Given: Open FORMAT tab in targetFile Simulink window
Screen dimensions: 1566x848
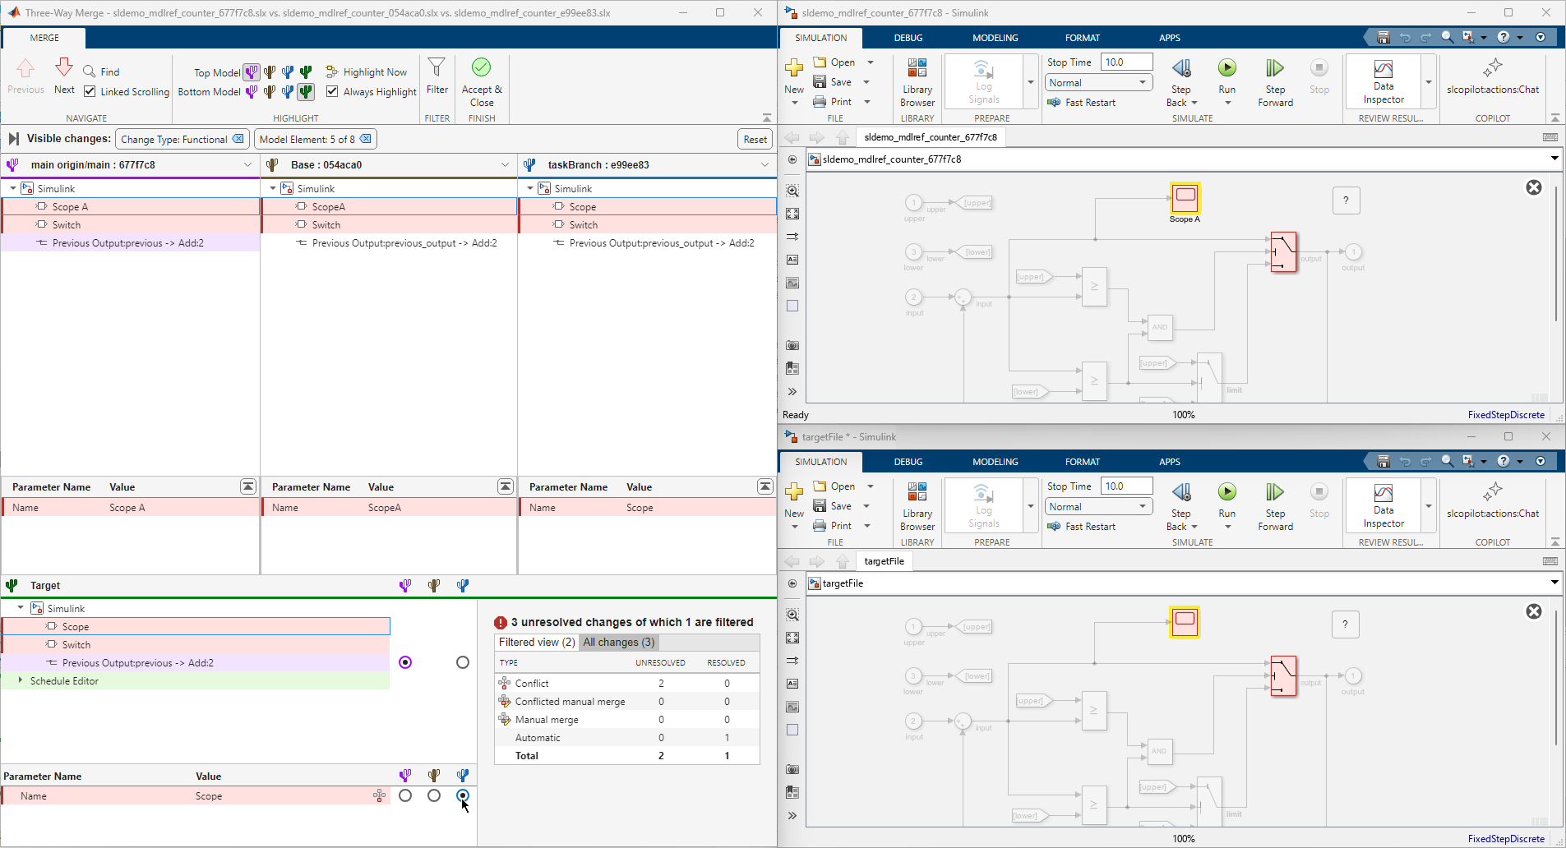Looking at the screenshot, I should pyautogui.click(x=1083, y=462).
